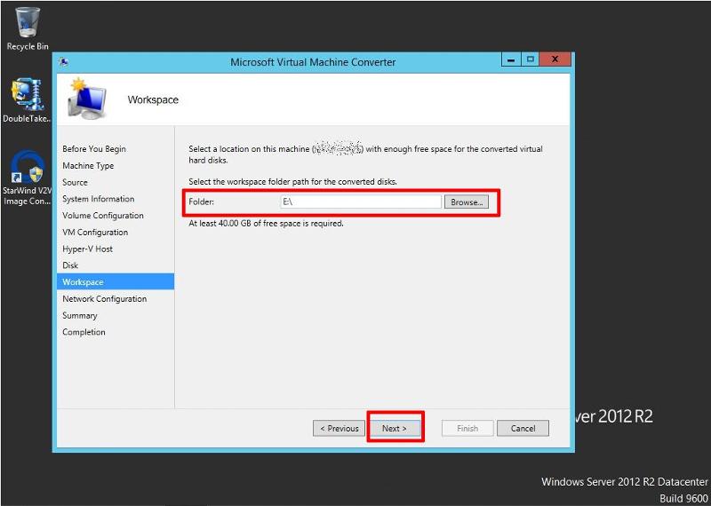Close the Virtual Machine Converter window

(x=555, y=59)
